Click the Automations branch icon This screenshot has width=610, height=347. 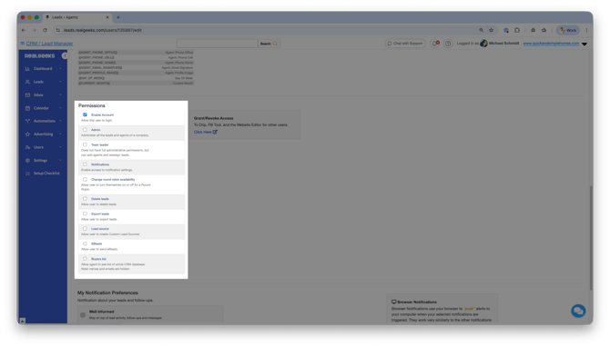coord(27,121)
